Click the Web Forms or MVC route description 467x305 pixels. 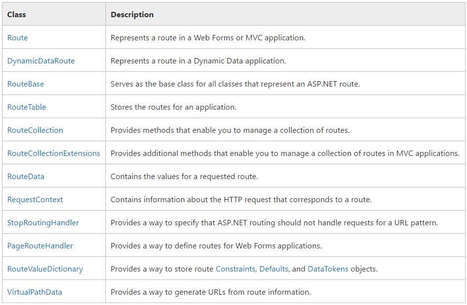[208, 38]
